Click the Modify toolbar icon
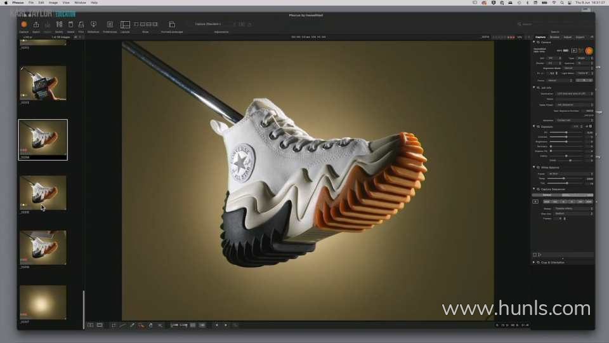 [59, 25]
